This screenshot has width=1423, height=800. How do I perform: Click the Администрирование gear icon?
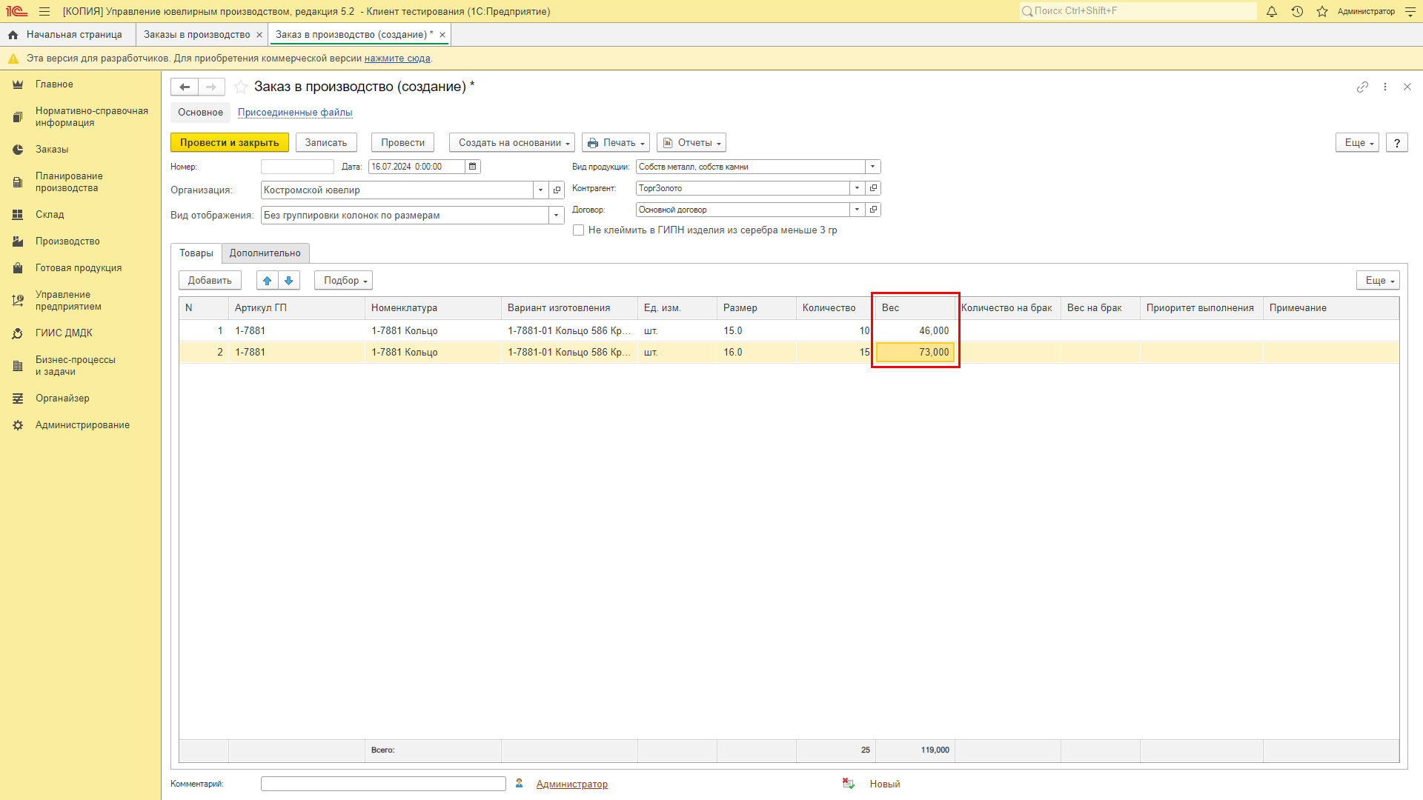18,425
